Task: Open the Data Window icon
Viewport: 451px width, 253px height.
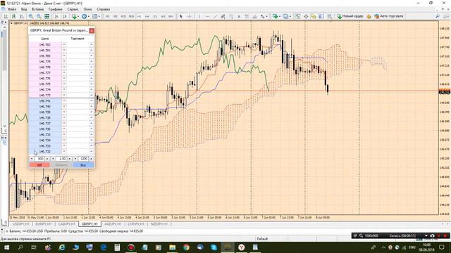Action: [x=306, y=16]
